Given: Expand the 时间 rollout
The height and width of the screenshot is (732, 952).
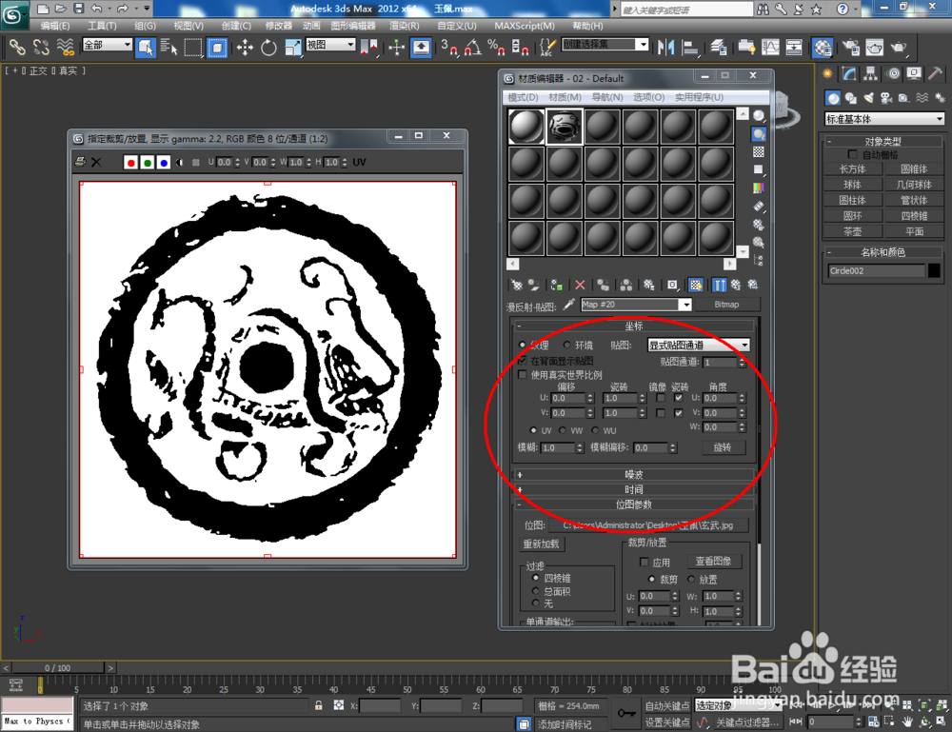Looking at the screenshot, I should click(x=633, y=489).
